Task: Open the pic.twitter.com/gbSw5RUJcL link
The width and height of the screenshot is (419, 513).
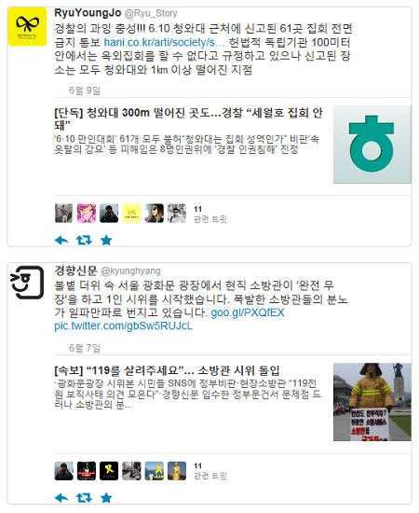Action: click(x=124, y=326)
